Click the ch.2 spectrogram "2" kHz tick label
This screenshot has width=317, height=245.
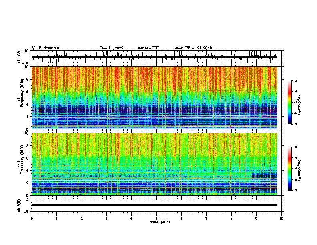(x=28, y=183)
